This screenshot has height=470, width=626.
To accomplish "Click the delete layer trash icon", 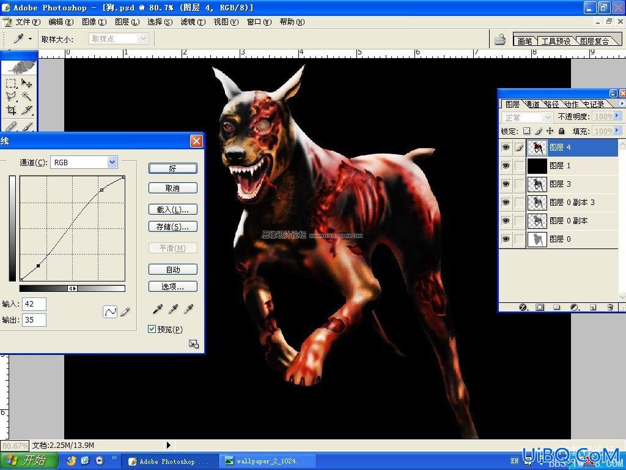I will [x=610, y=307].
